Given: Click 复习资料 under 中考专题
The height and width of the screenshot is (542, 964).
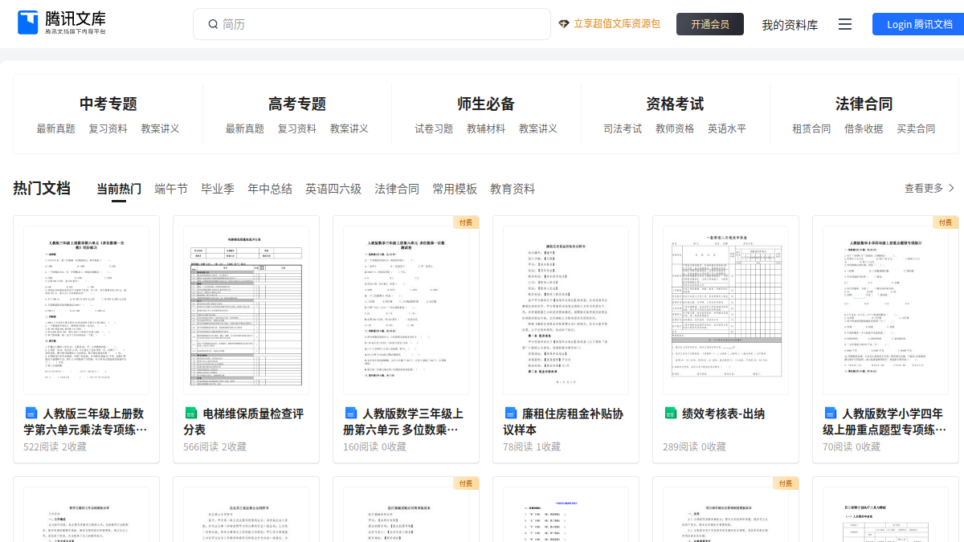Looking at the screenshot, I should coord(108,128).
